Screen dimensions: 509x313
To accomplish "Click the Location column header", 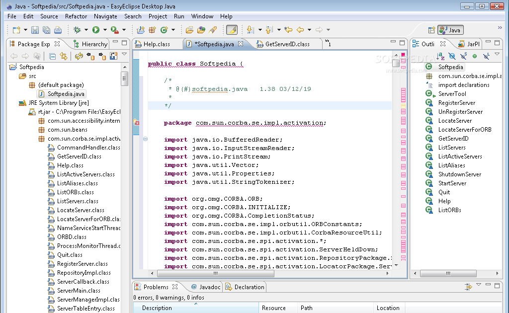I will coord(389,308).
